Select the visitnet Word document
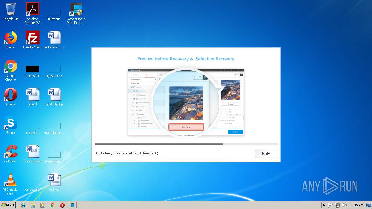 point(54,182)
